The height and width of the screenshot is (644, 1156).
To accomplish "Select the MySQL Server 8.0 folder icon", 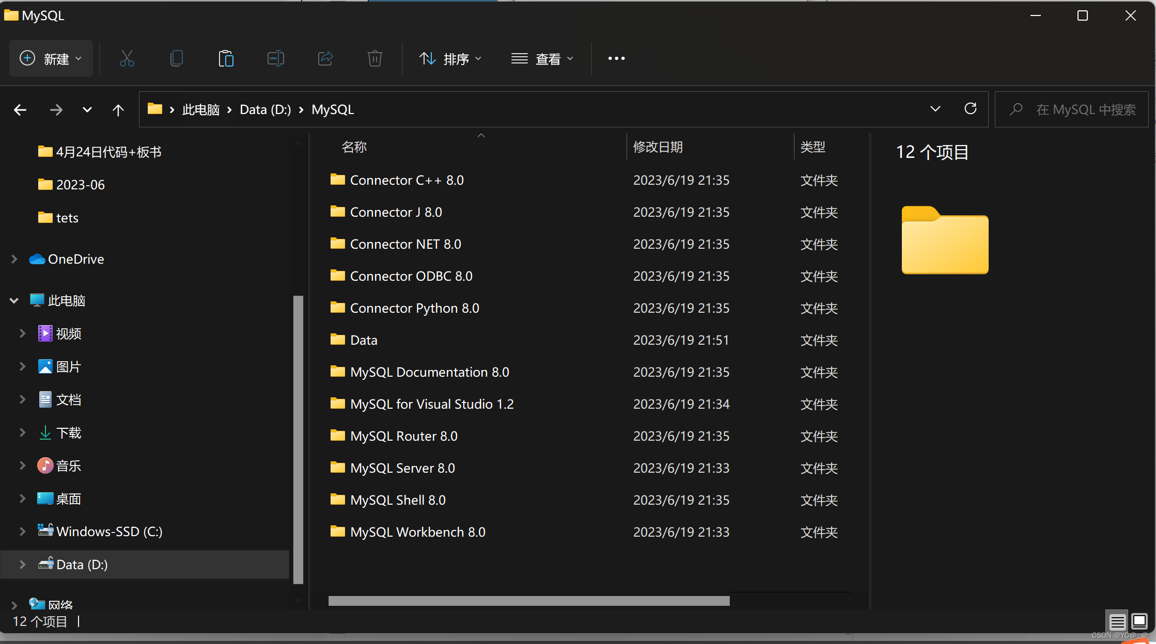I will pos(338,468).
